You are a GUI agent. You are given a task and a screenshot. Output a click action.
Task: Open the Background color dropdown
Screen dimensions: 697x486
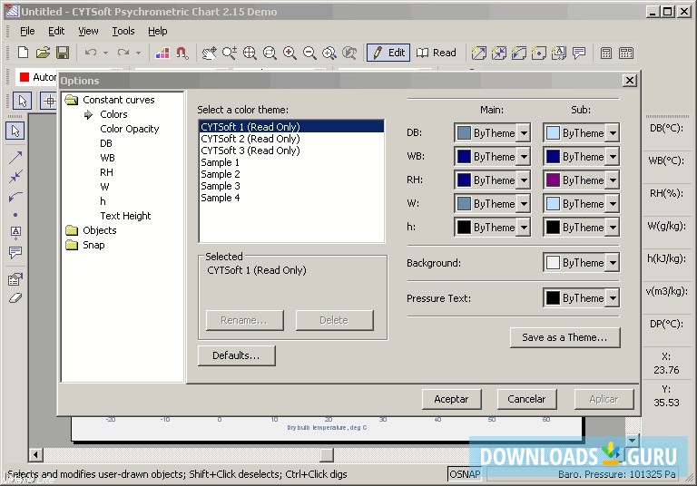point(613,263)
